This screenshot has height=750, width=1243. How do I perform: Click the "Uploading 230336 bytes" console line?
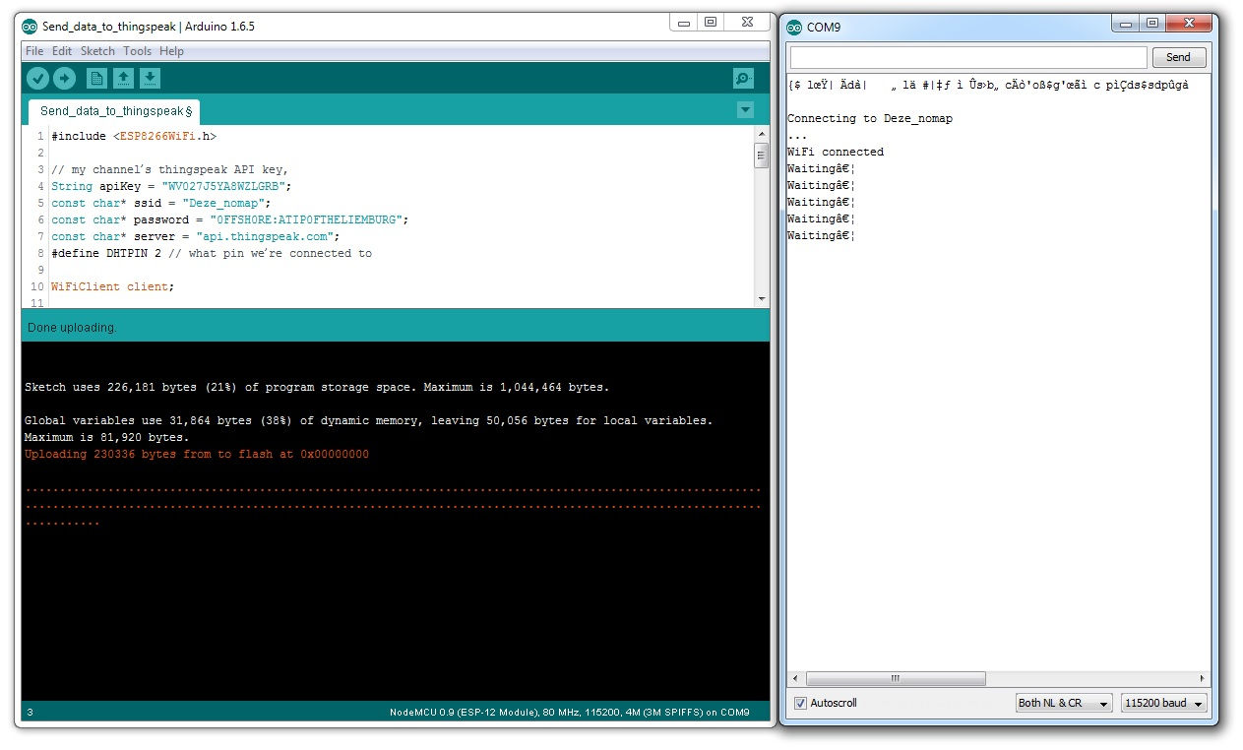coord(197,455)
